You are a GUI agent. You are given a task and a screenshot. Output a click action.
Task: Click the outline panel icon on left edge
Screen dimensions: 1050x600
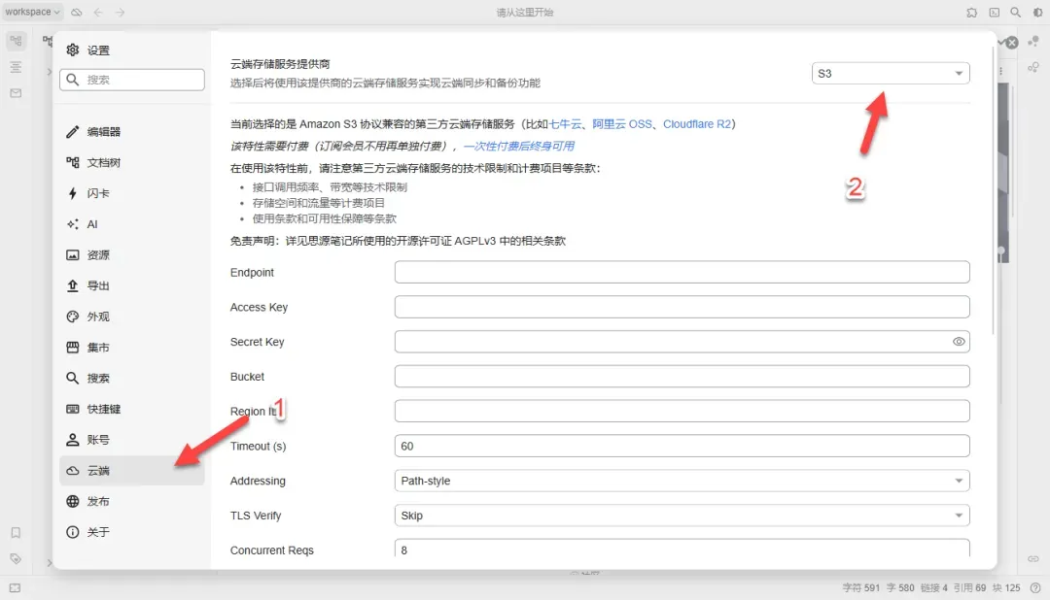pos(16,66)
